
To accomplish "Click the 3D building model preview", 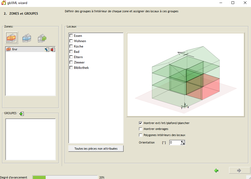I will point(186,75).
